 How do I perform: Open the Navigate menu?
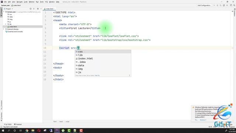click(20, 2)
